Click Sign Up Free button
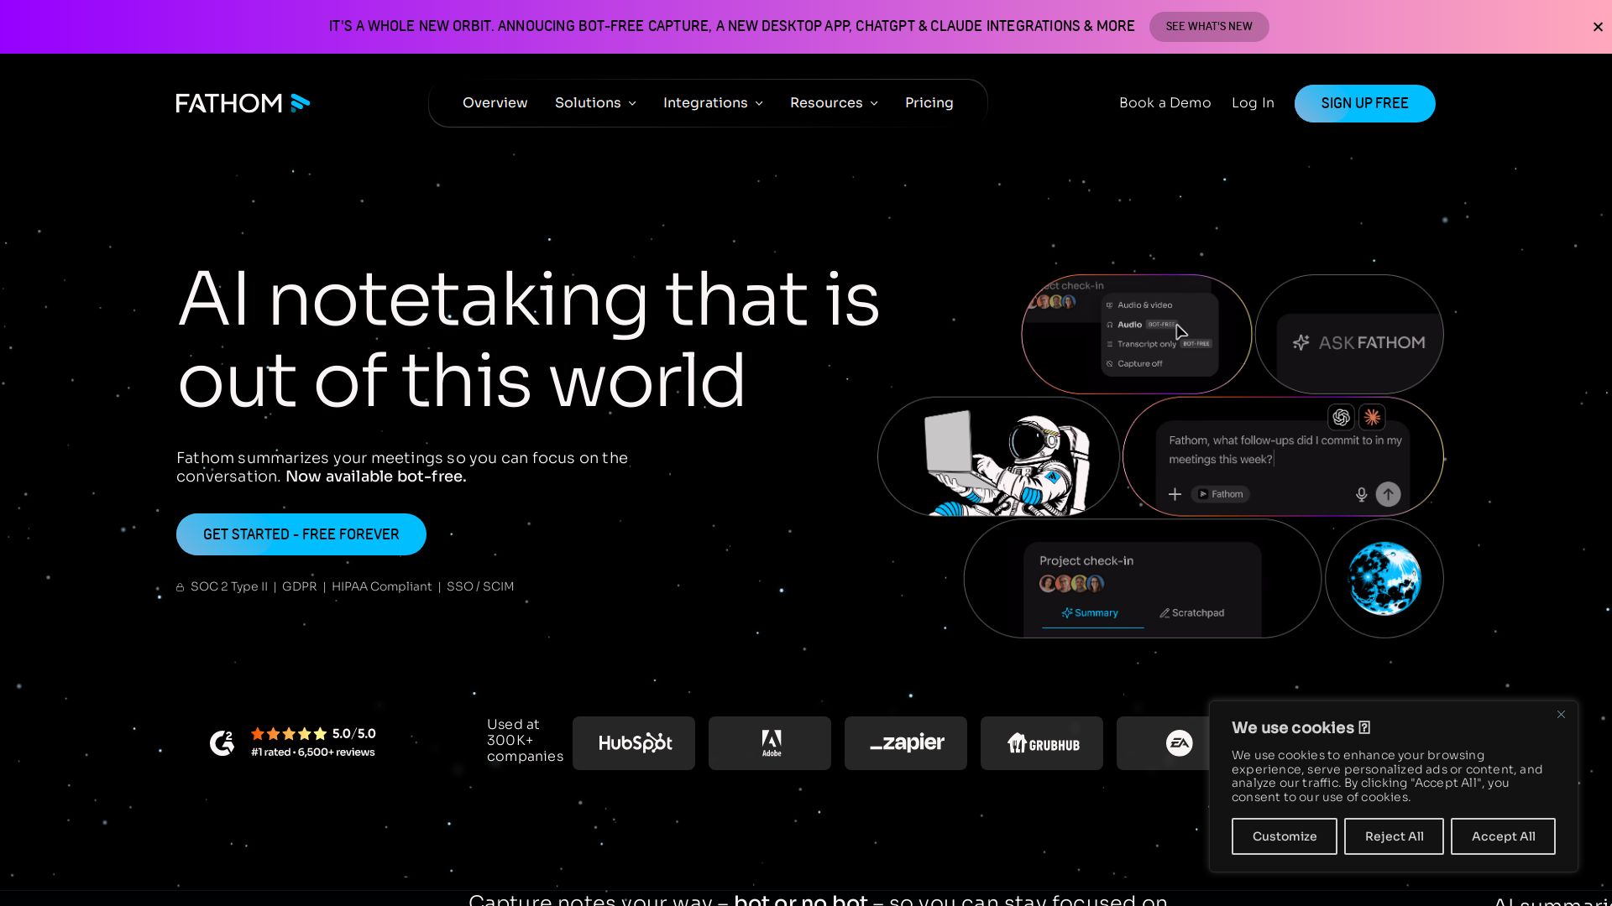Viewport: 1612px width, 906px height. [x=1365, y=103]
